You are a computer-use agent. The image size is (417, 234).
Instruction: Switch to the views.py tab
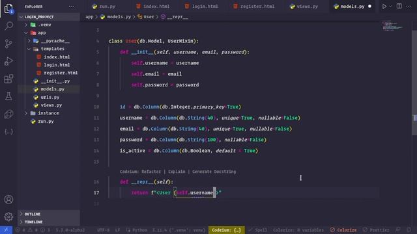304,6
